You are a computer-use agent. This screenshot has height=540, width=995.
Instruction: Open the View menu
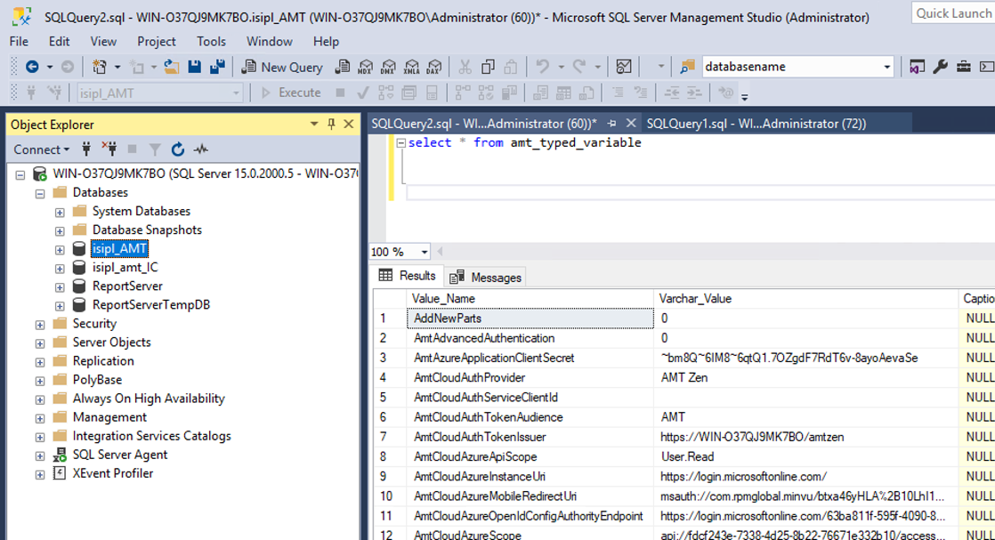coord(103,41)
